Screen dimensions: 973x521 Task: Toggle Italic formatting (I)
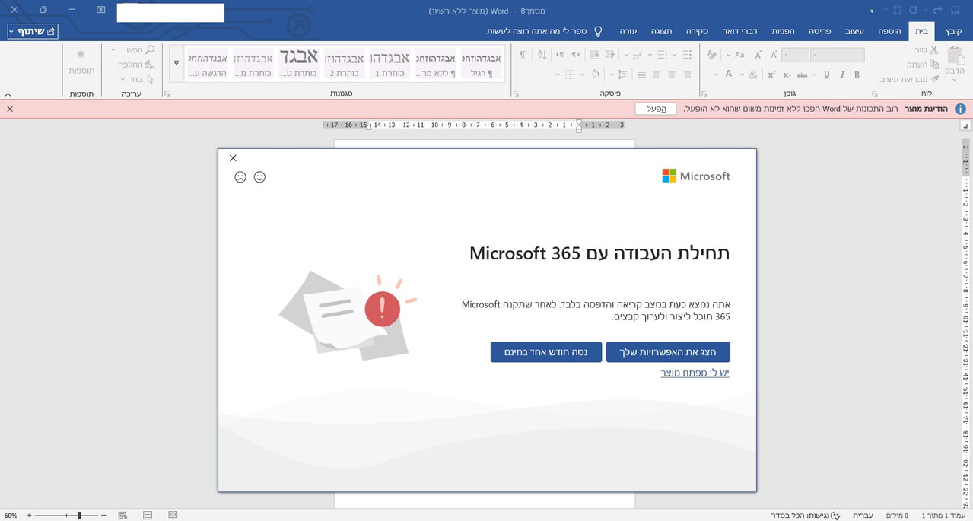[842, 75]
